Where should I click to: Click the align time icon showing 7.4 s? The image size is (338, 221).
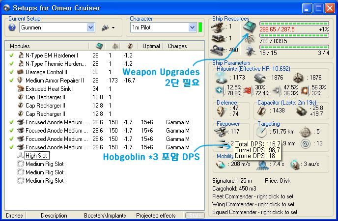(x=262, y=165)
